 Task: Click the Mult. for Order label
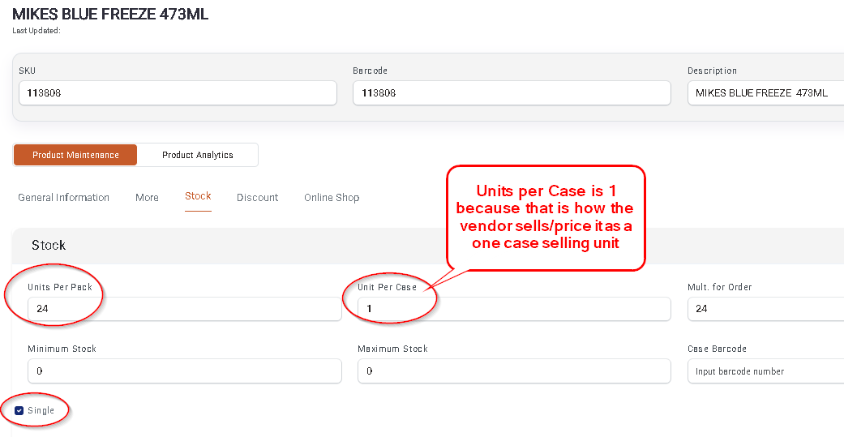(x=720, y=287)
